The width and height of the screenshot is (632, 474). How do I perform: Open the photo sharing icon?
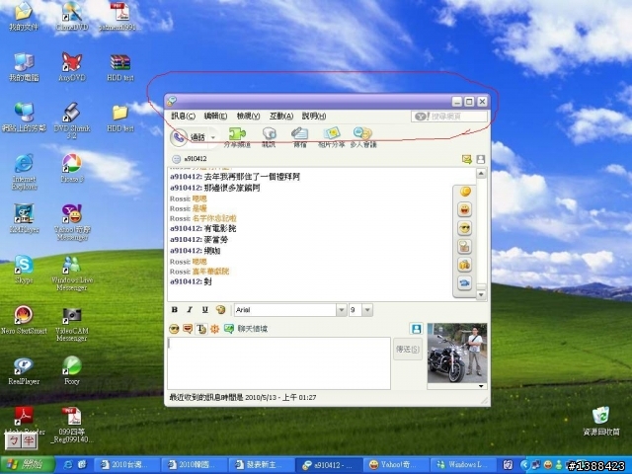tap(332, 133)
